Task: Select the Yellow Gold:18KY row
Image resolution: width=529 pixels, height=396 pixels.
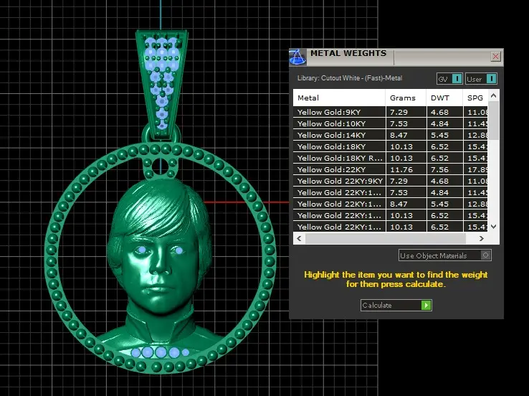Action: [391, 146]
